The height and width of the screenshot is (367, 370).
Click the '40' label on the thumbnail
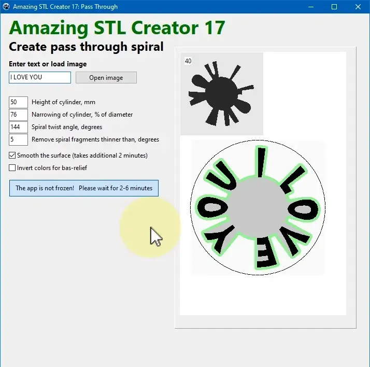tap(188, 61)
